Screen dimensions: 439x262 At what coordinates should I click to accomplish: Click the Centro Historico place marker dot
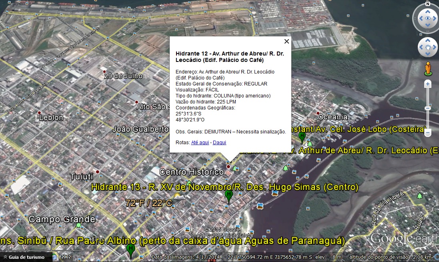[229, 167]
